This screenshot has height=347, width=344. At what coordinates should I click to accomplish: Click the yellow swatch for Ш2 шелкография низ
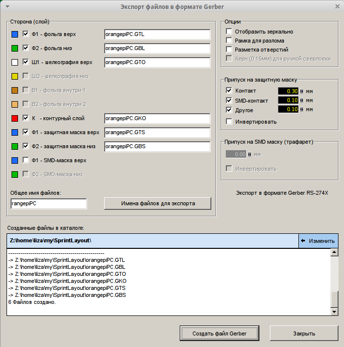click(x=15, y=76)
